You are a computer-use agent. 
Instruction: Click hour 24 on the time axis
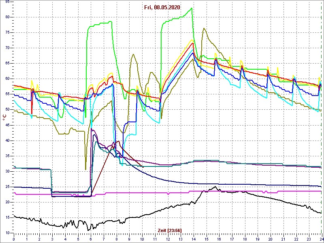[x=321, y=239]
